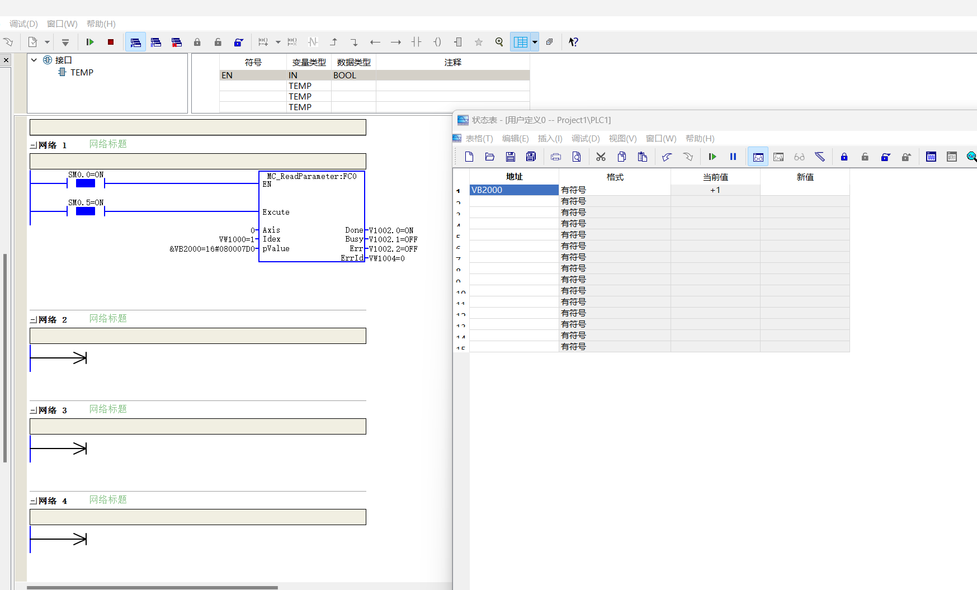
Task: Toggle the program status monitoring icon
Action: point(135,42)
